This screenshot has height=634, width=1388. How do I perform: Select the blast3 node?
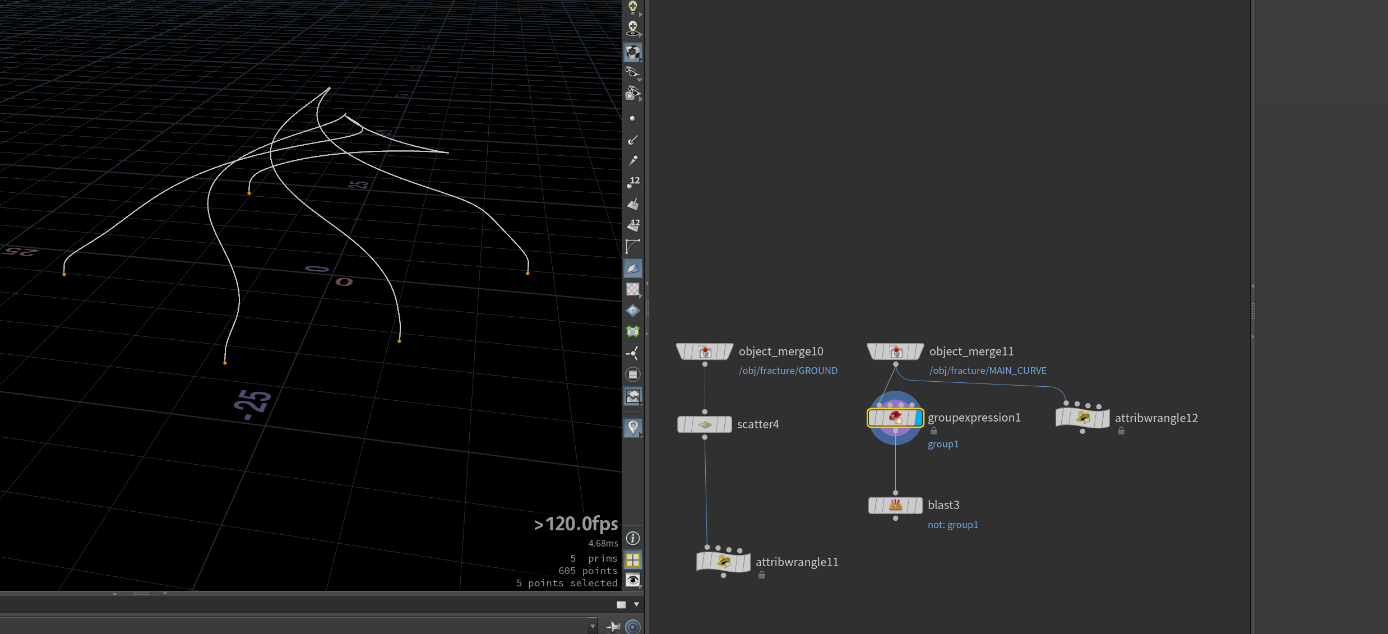click(x=895, y=505)
